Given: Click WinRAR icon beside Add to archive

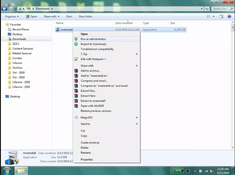Looking at the screenshot, I should click(76, 71).
